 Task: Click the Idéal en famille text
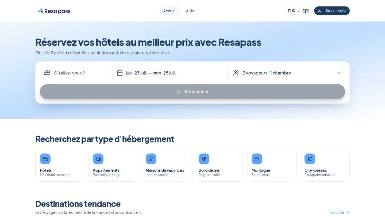pos(157,175)
